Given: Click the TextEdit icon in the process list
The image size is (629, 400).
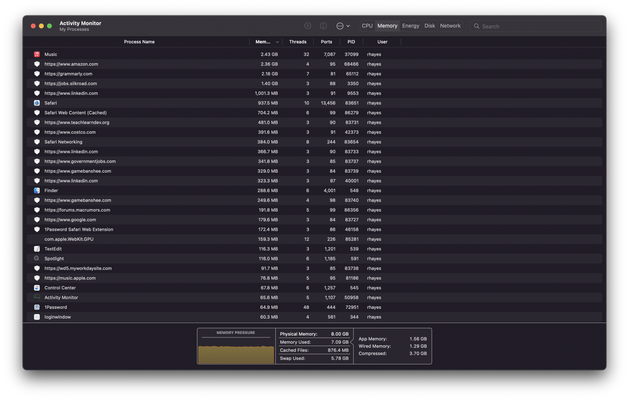Looking at the screenshot, I should click(x=37, y=249).
